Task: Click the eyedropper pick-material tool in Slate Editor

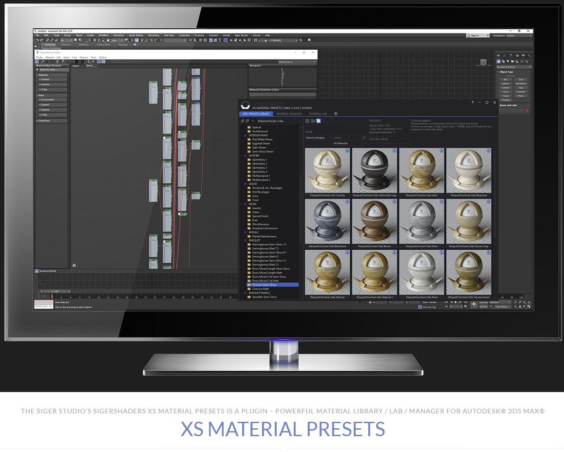Action: 42,61
